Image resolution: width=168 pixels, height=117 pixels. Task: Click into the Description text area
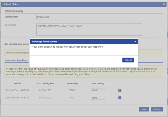pyautogui.click(x=89, y=29)
